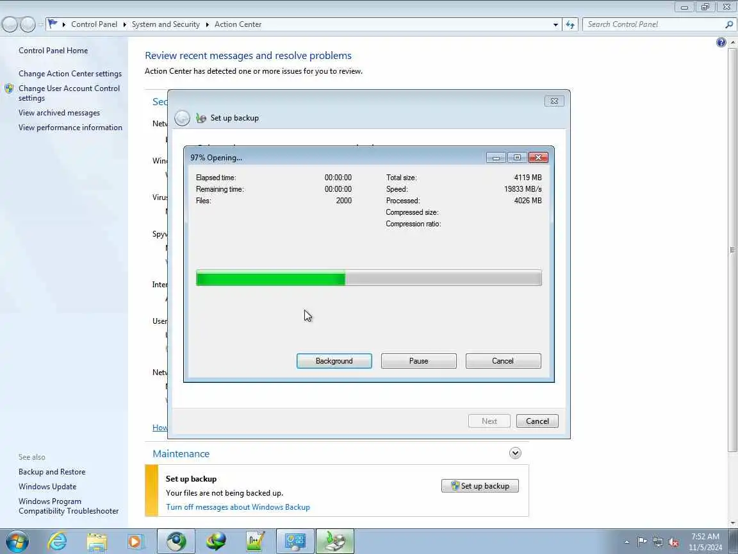Maximize the 97% Opening dialog
Image resolution: width=738 pixels, height=554 pixels.
click(x=517, y=157)
